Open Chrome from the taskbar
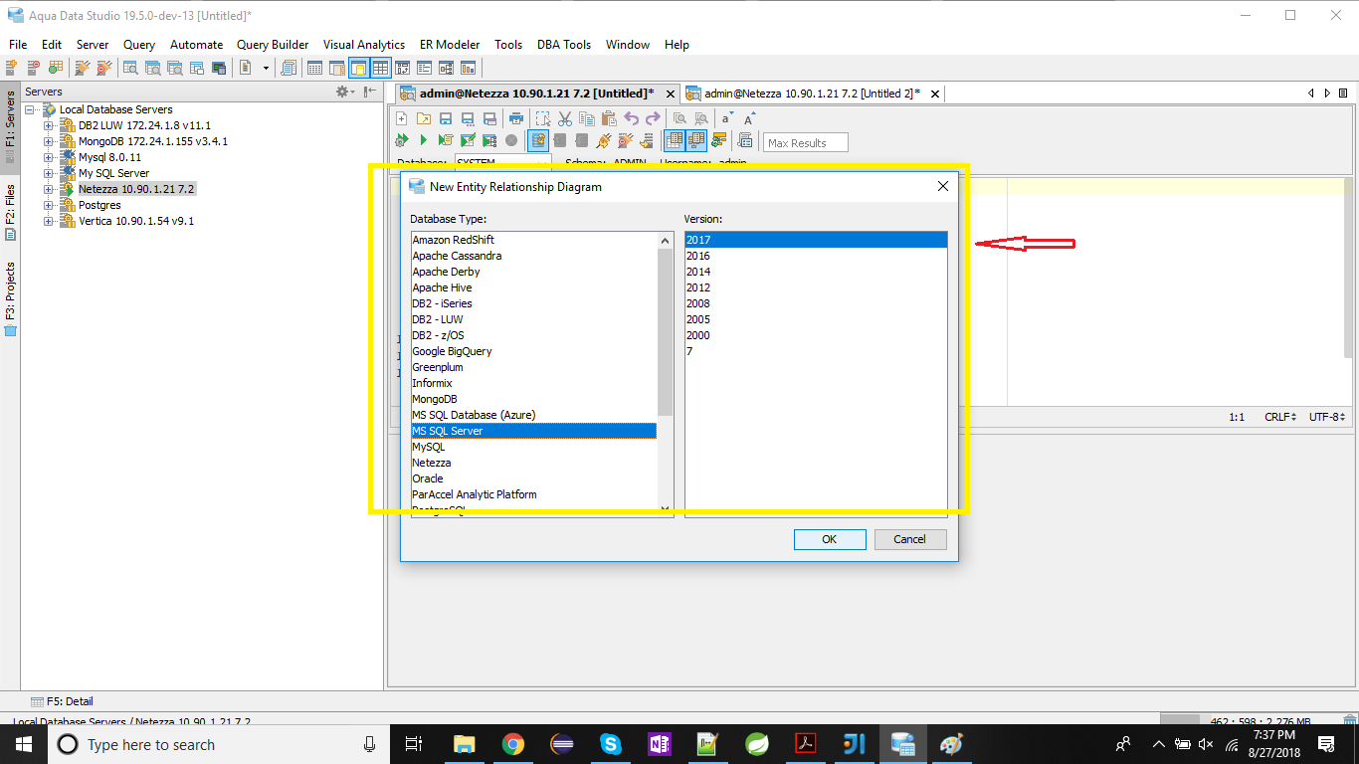 click(x=513, y=743)
